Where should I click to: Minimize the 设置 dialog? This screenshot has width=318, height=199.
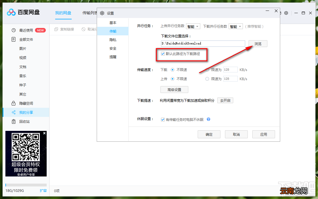click(x=267, y=11)
